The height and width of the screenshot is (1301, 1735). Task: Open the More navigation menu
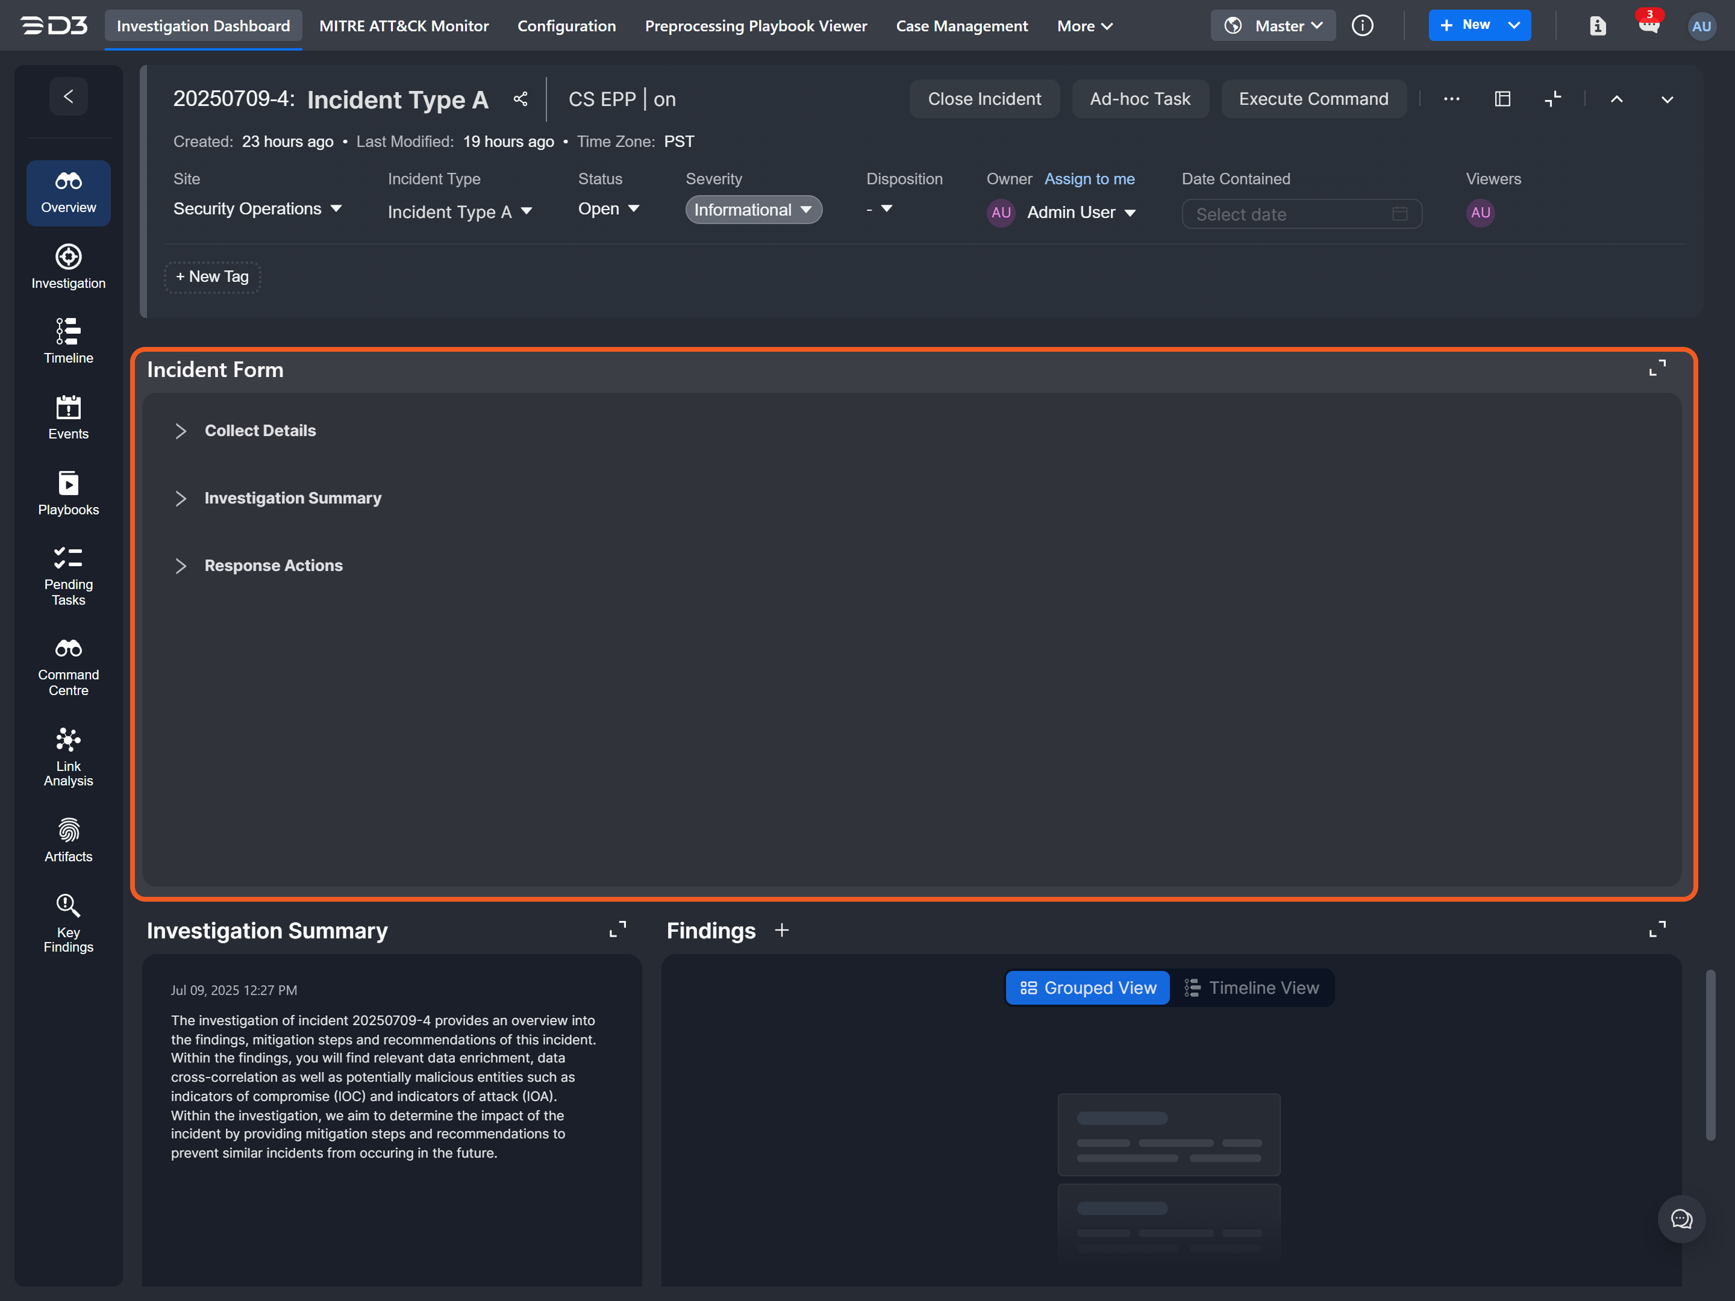[1084, 26]
